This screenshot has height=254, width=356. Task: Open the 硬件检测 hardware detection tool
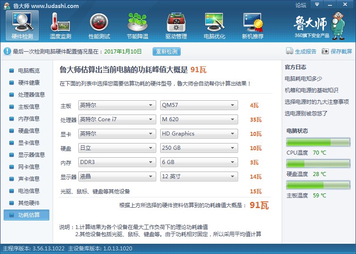(22, 25)
